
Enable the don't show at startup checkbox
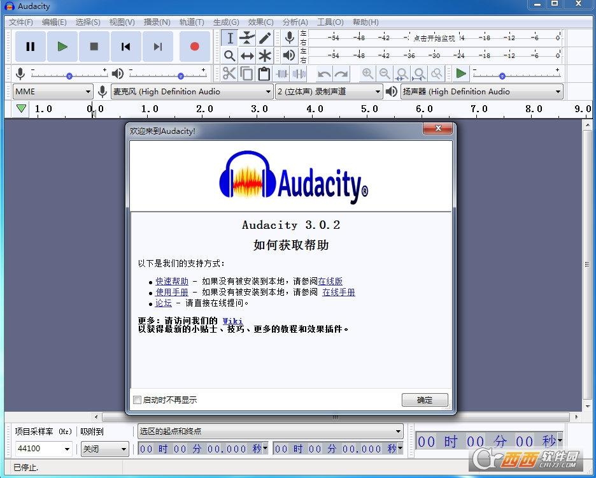(x=137, y=400)
